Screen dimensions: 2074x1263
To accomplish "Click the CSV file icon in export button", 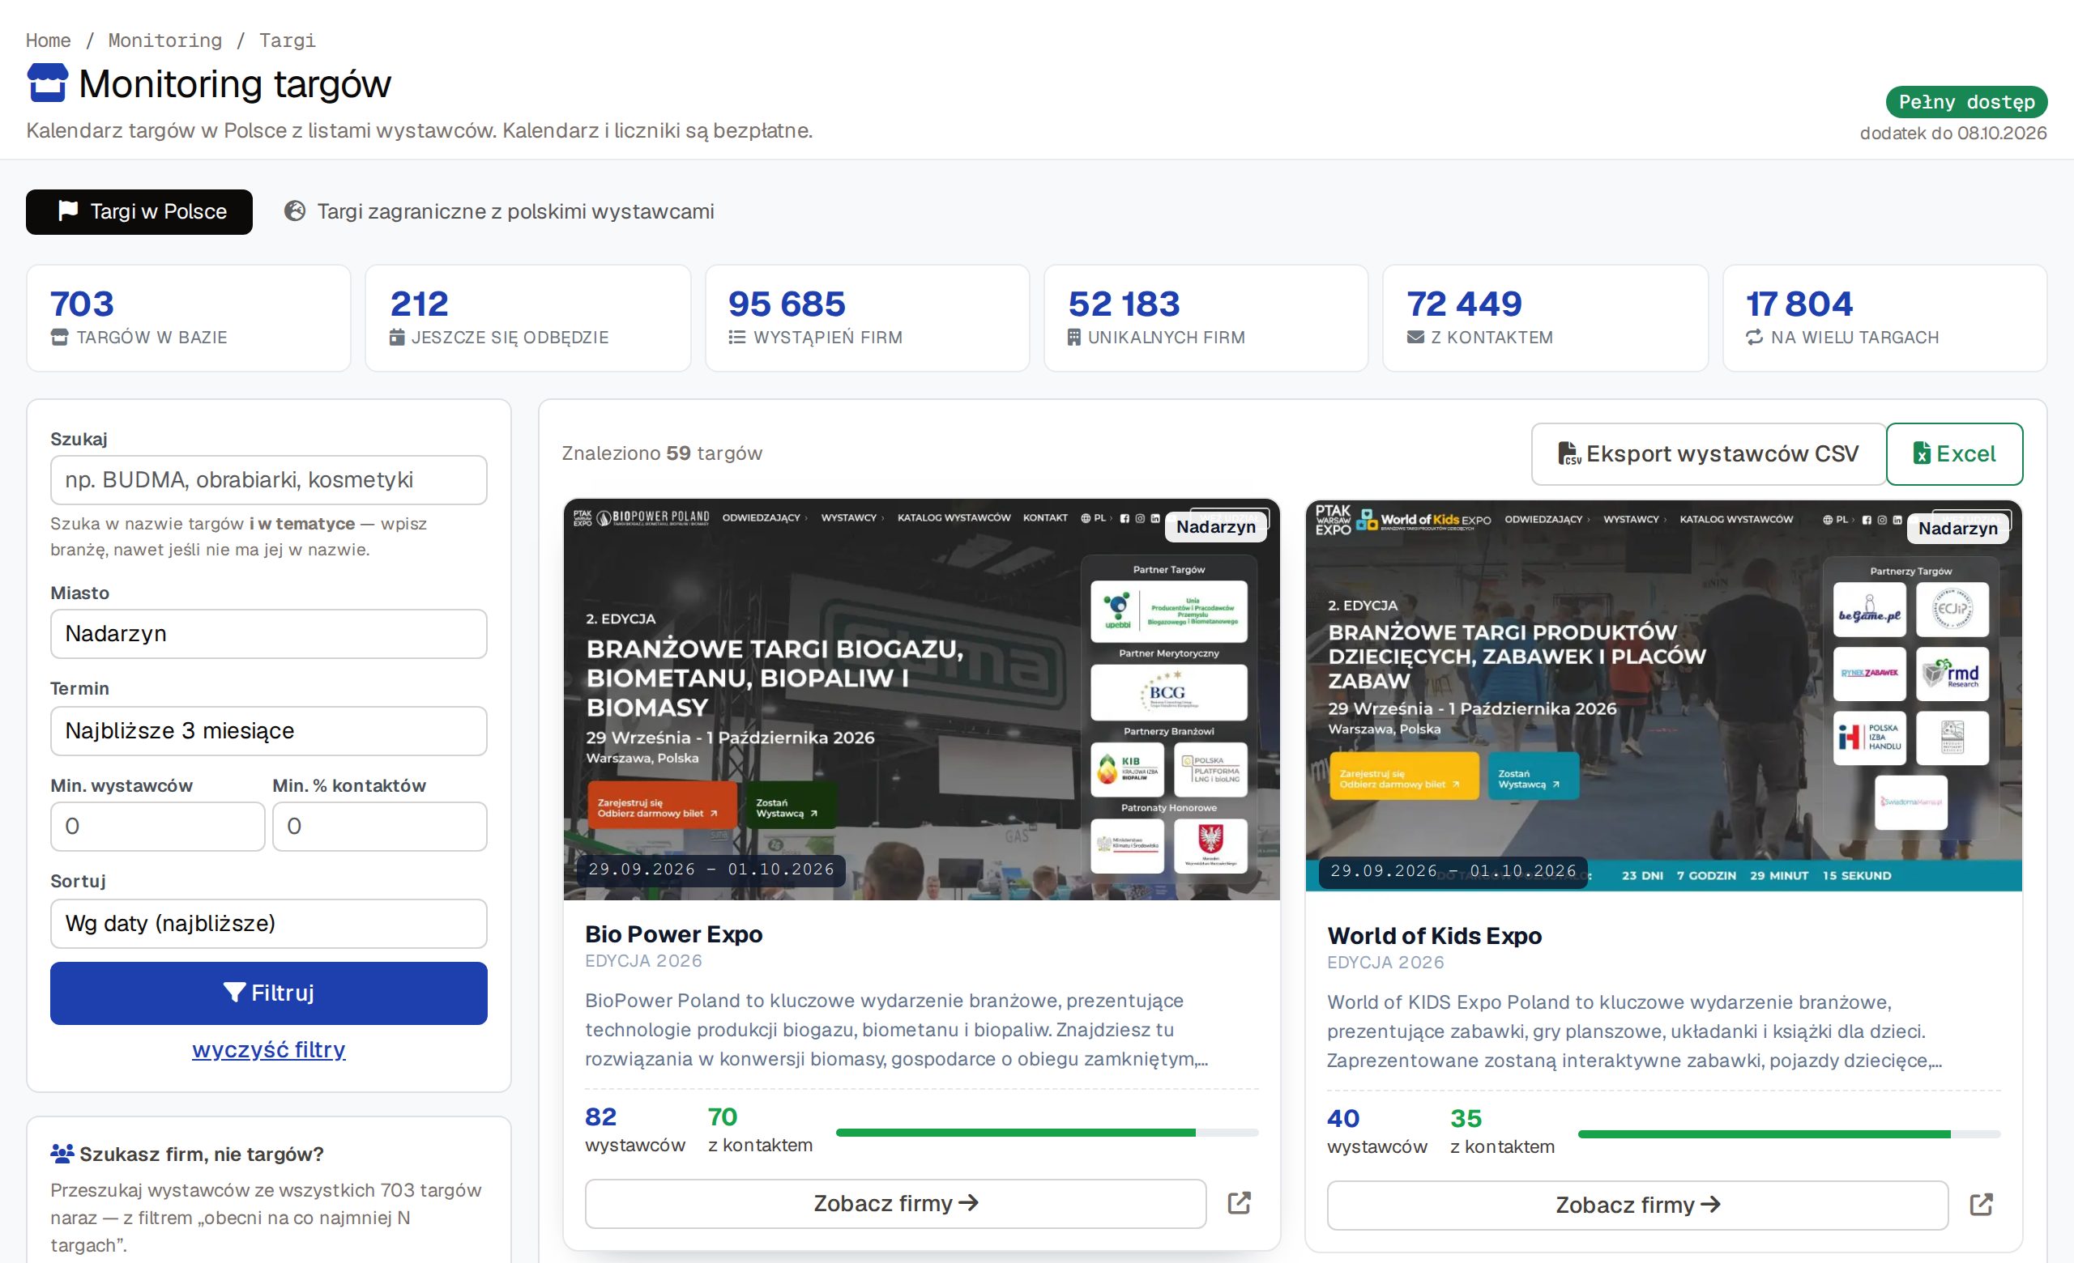I will 1569,454.
